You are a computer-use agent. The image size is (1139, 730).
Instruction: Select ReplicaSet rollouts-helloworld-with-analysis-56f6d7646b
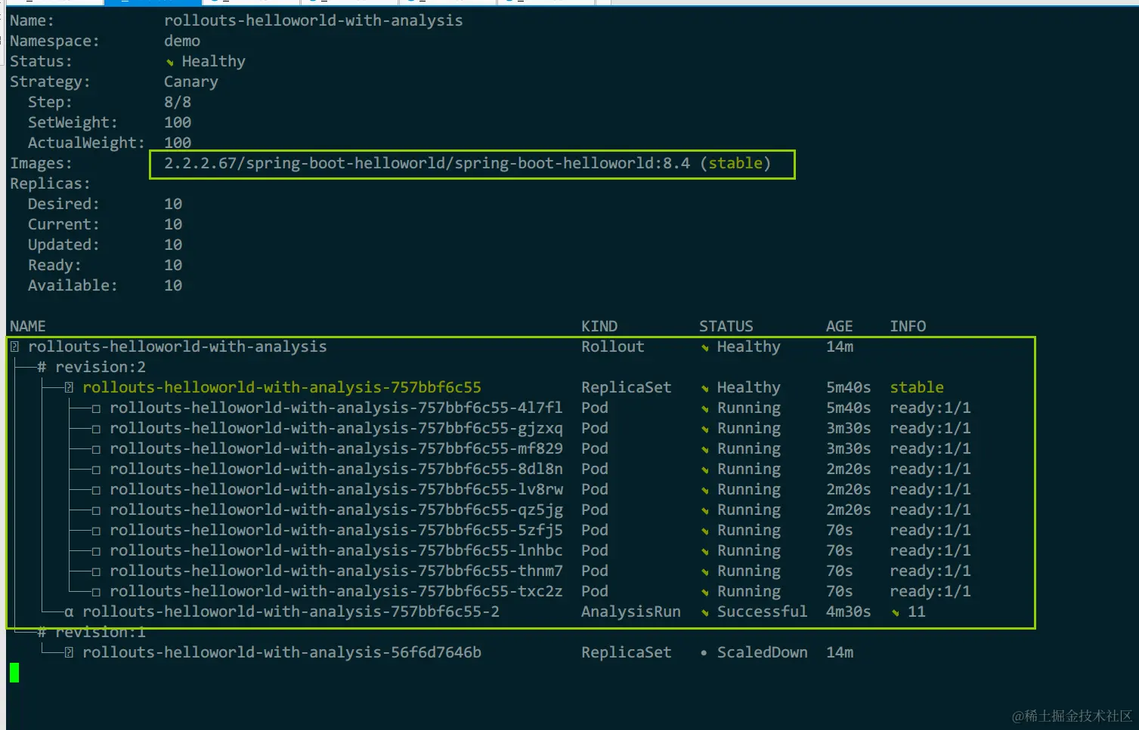pos(282,652)
